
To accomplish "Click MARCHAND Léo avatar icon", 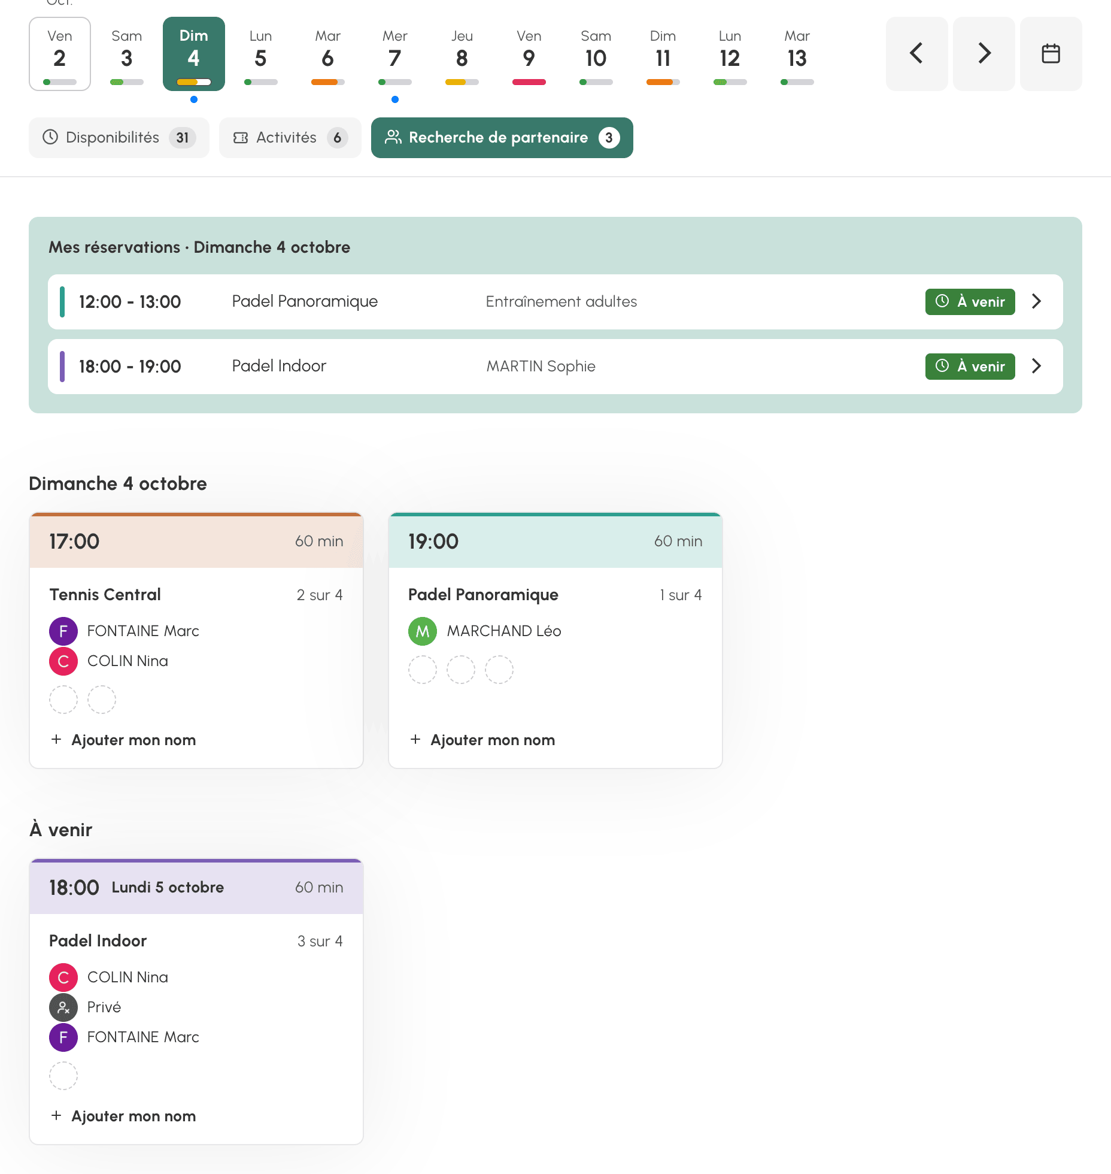I will (x=423, y=631).
